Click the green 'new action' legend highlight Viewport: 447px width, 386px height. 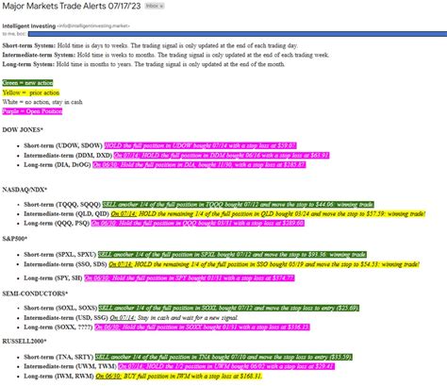click(x=27, y=83)
